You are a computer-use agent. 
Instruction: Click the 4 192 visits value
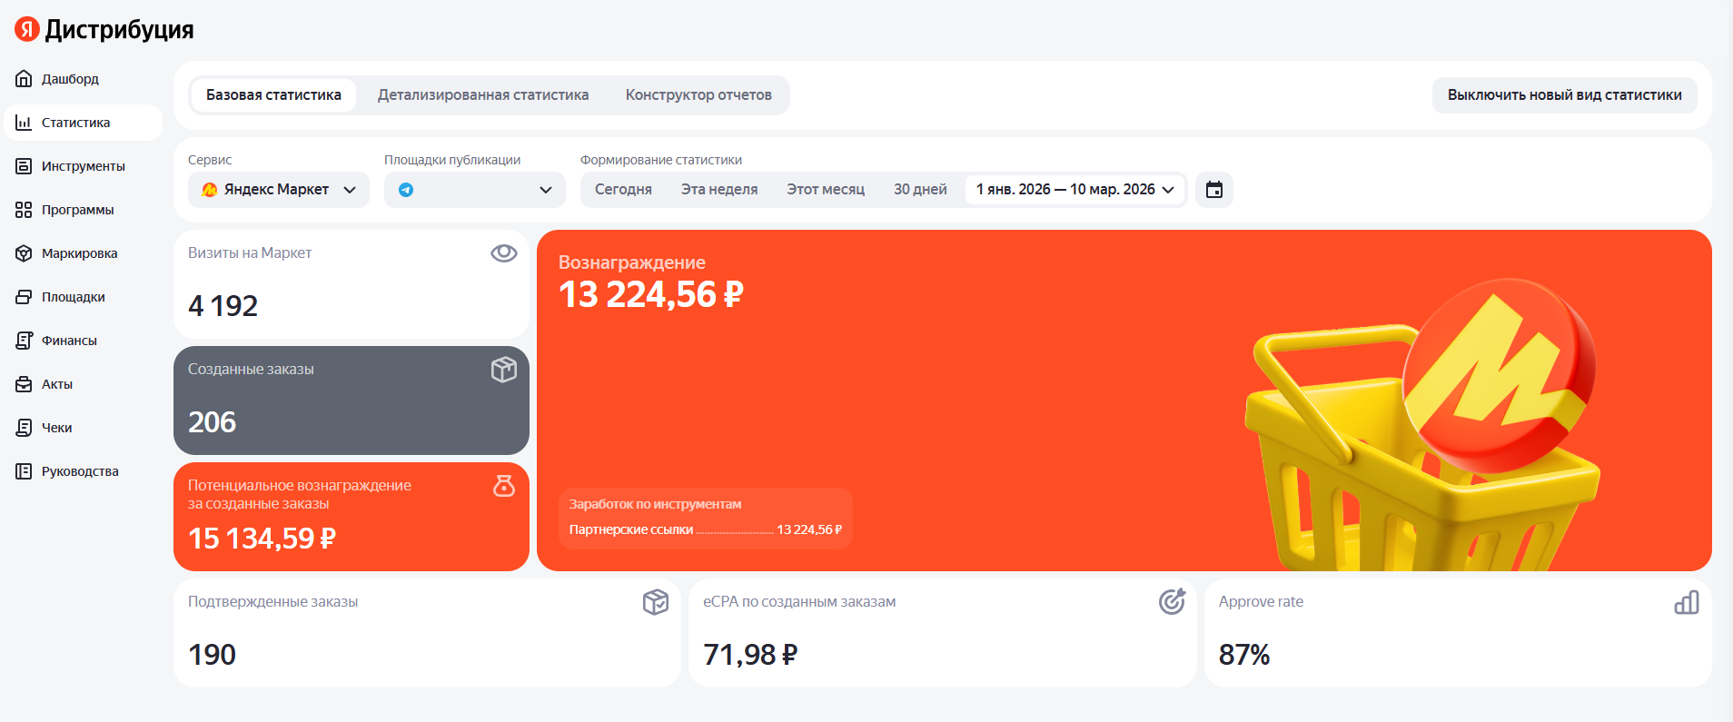(223, 306)
